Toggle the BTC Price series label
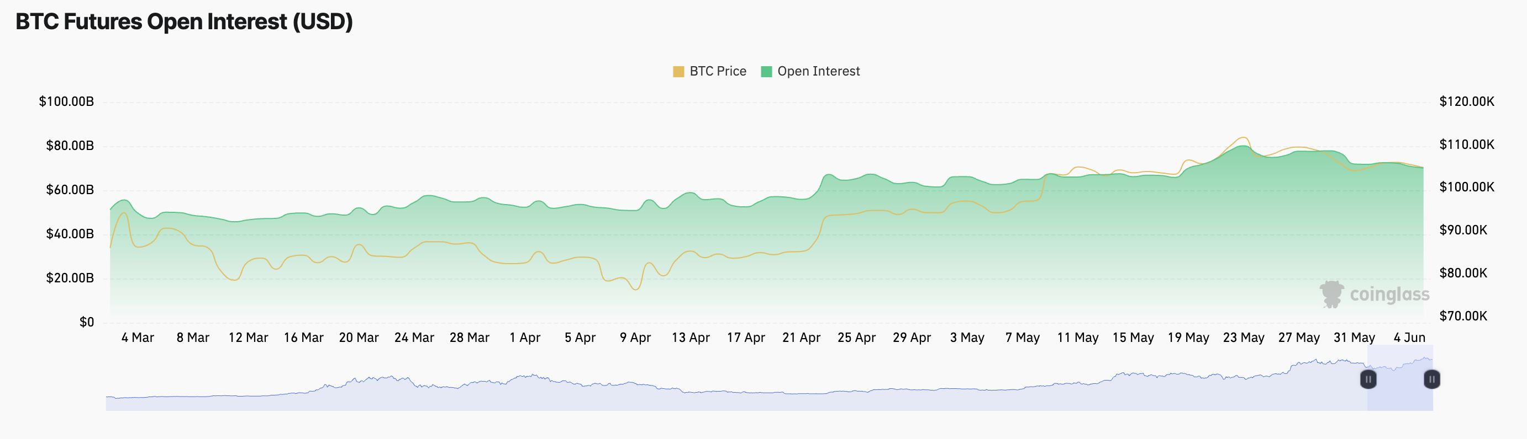1527x439 pixels. coord(717,72)
